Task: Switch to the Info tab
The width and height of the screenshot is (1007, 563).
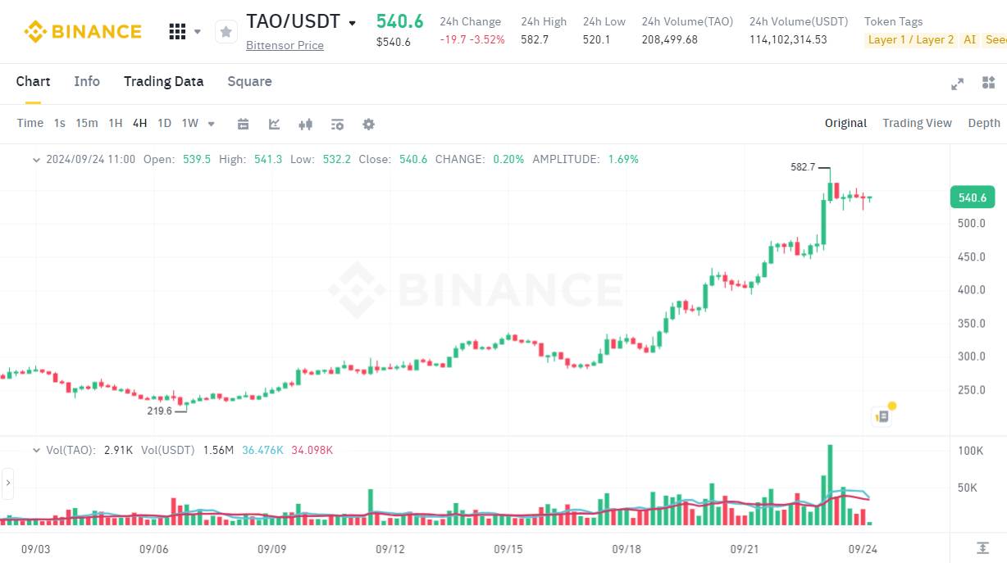Action: click(x=87, y=81)
